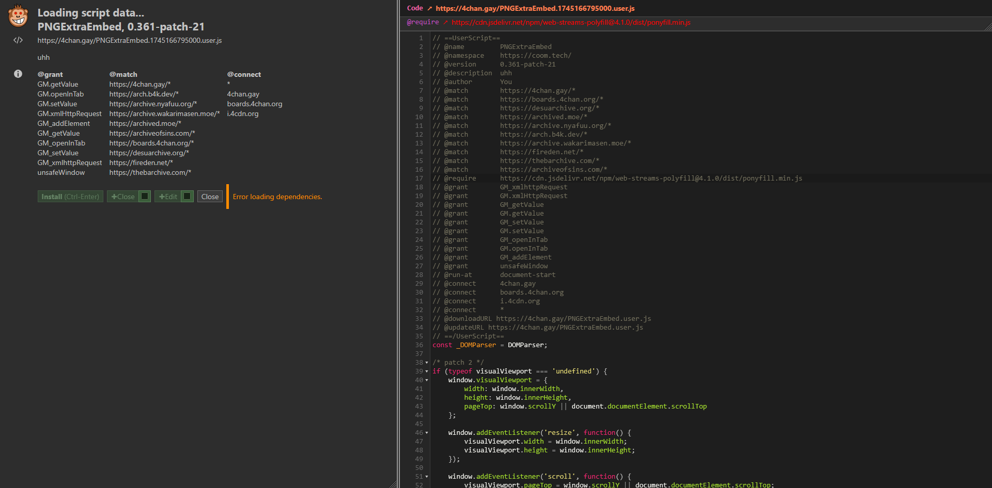Screen dimensions: 992x488
Task: Click https://arch.b4k.dev/* in match list
Action: point(144,94)
